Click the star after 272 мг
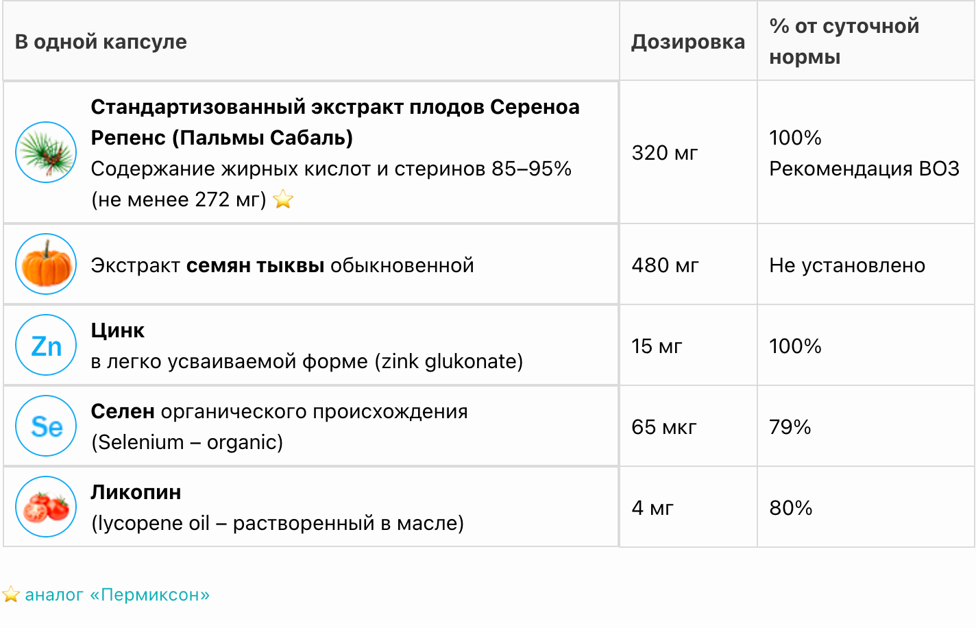976x628 pixels. 283,200
